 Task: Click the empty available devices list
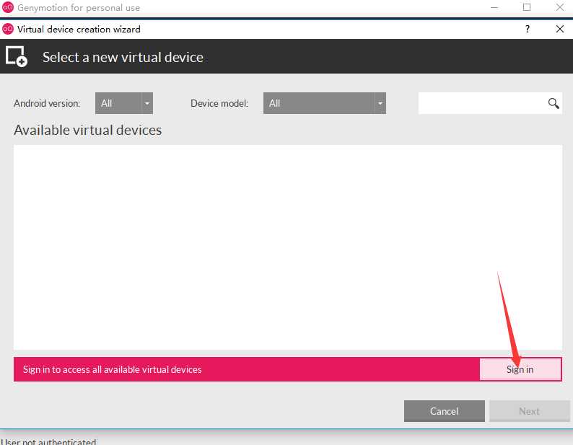[288, 247]
